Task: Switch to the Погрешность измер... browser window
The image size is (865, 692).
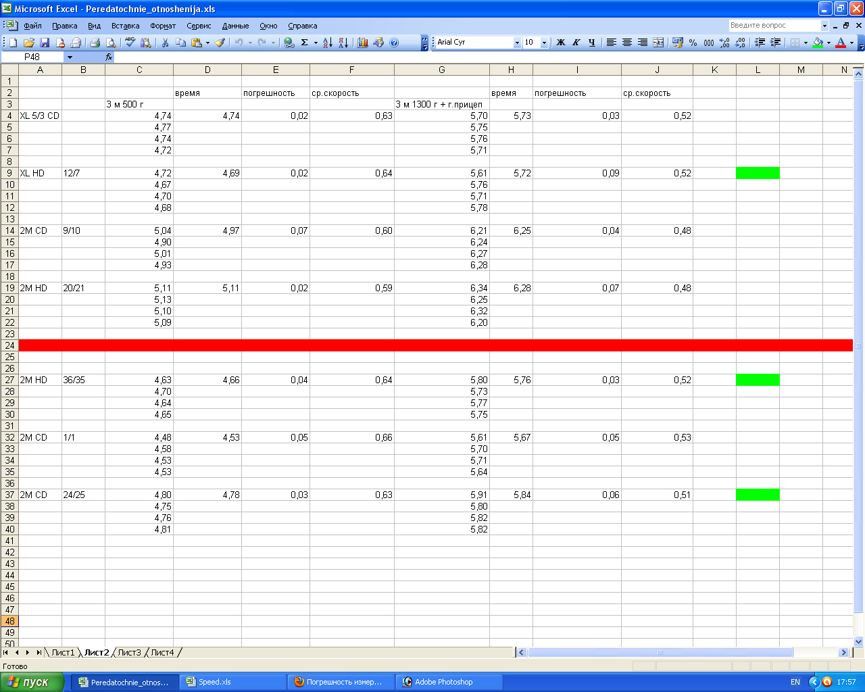Action: (x=342, y=682)
